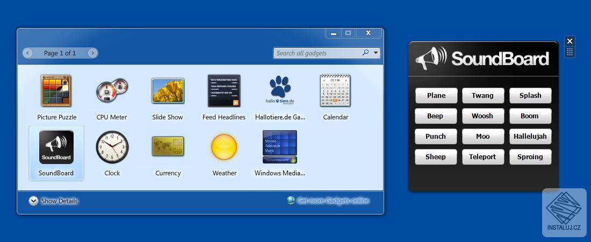This screenshot has height=242, width=591.
Task: Click the globe icon beside gadgets link
Action: point(291,201)
